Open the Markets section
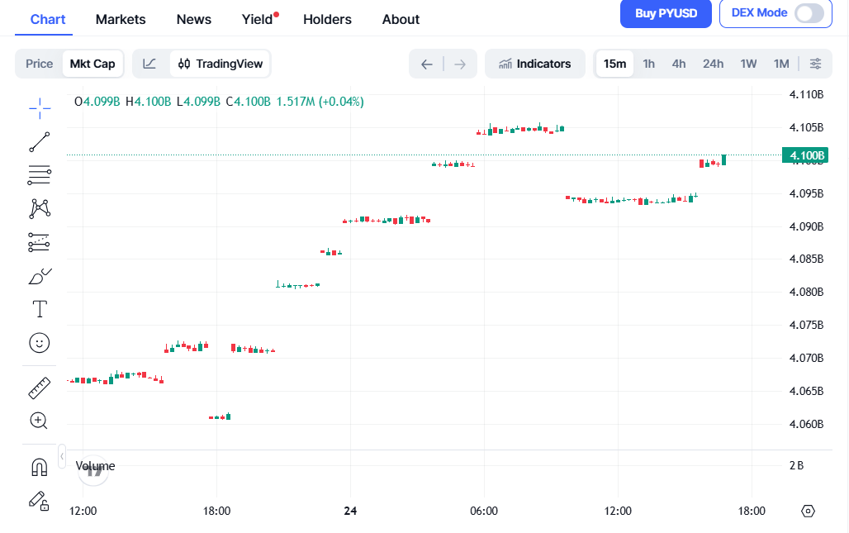Image resolution: width=849 pixels, height=533 pixels. (121, 19)
